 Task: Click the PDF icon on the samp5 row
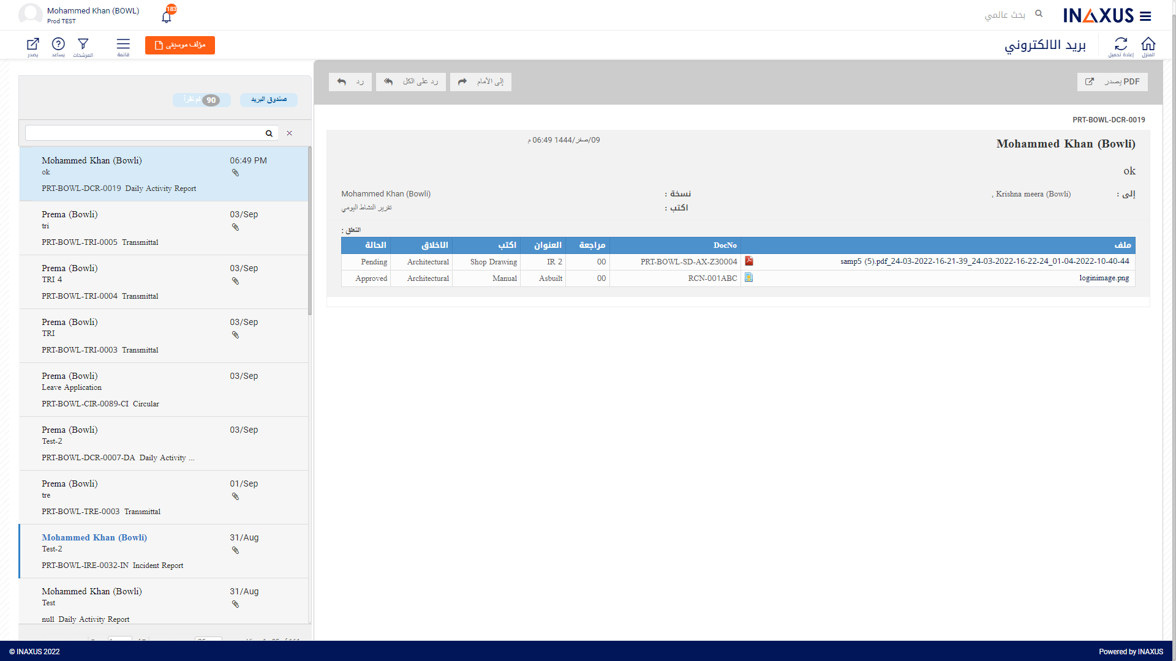[749, 261]
